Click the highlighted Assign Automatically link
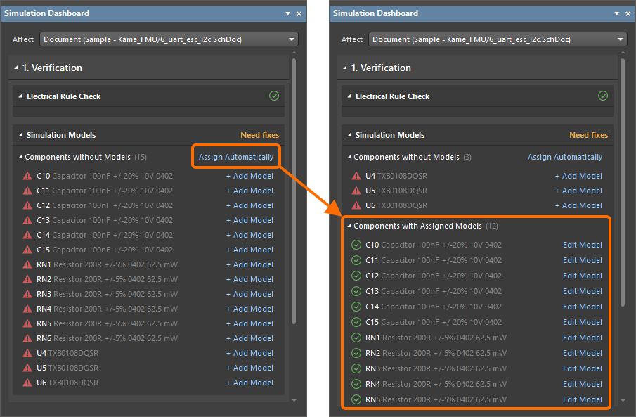The image size is (636, 417). (x=236, y=157)
